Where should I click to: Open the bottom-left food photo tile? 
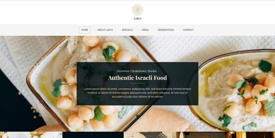(x=31, y=135)
